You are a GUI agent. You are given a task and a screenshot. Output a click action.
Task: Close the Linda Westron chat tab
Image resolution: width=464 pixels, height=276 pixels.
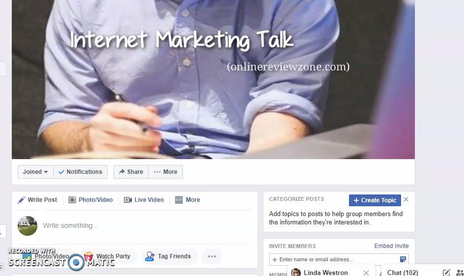pos(366,273)
